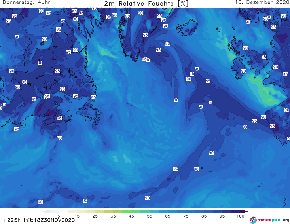The width and height of the screenshot is (290, 224).
Task: Click legend value 100 on colour scale
Action: tap(241, 216)
